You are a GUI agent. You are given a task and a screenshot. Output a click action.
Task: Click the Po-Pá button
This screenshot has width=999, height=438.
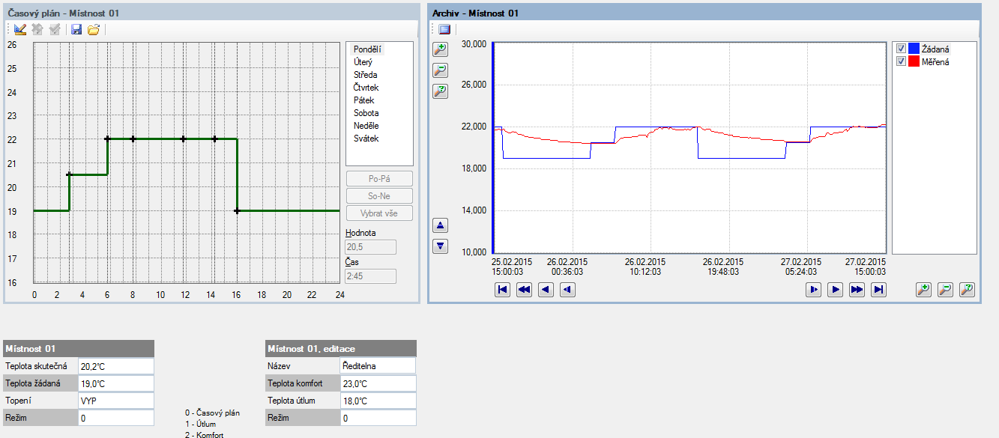379,179
